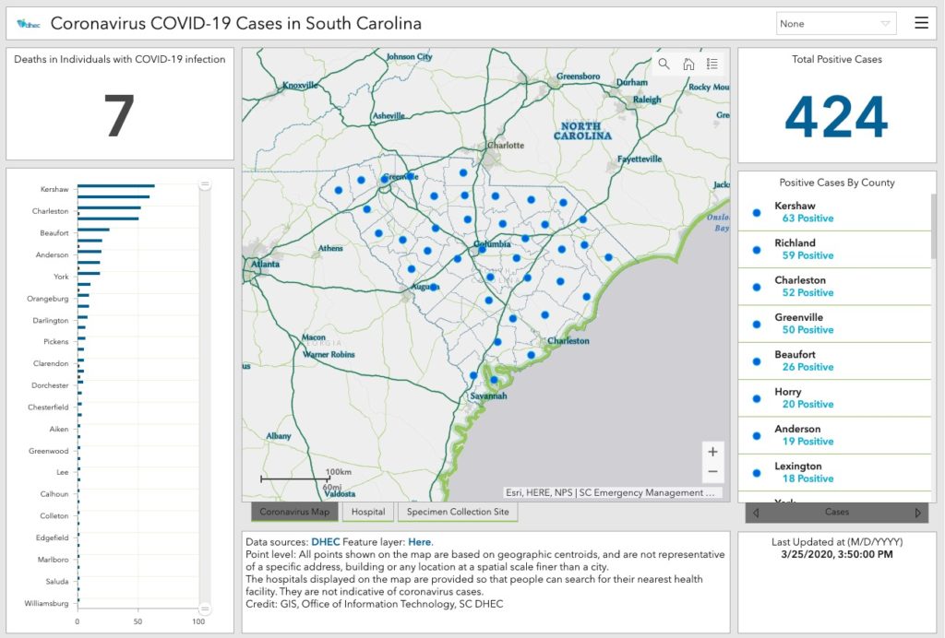Click top handle of chart range slider
The height and width of the screenshot is (638, 945).
[205, 184]
